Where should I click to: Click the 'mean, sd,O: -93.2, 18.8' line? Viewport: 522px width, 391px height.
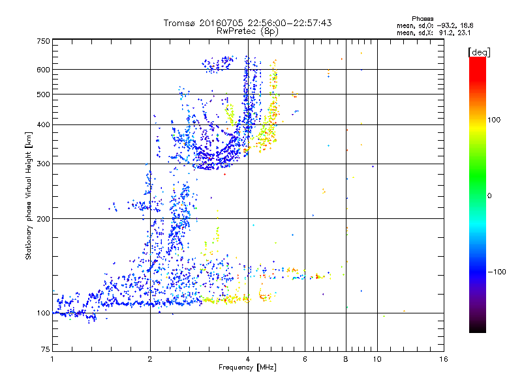coord(435,25)
